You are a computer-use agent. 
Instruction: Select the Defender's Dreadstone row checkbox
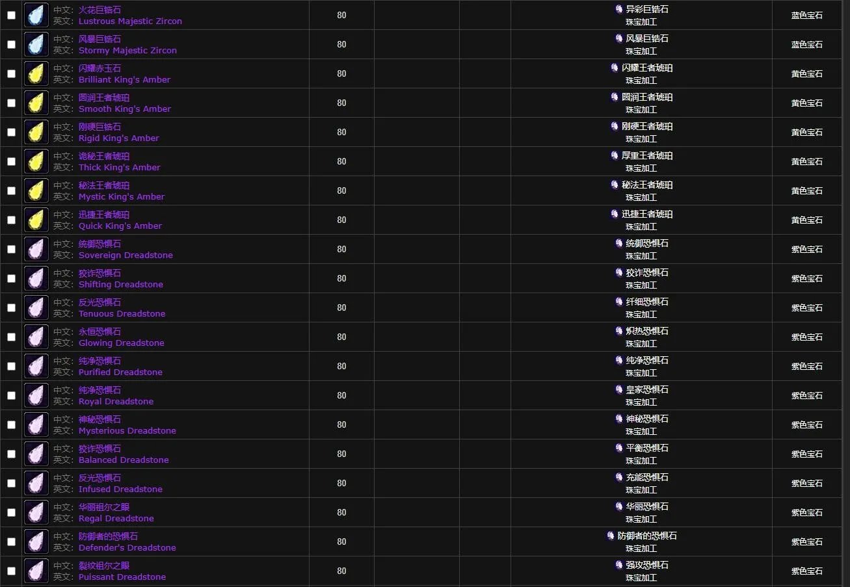point(11,541)
